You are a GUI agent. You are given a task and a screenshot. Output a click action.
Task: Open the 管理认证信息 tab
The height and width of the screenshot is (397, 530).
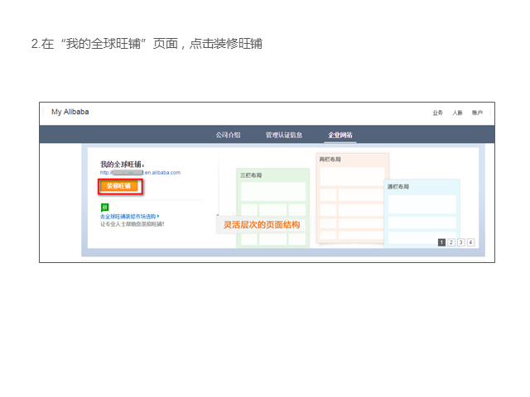point(284,135)
